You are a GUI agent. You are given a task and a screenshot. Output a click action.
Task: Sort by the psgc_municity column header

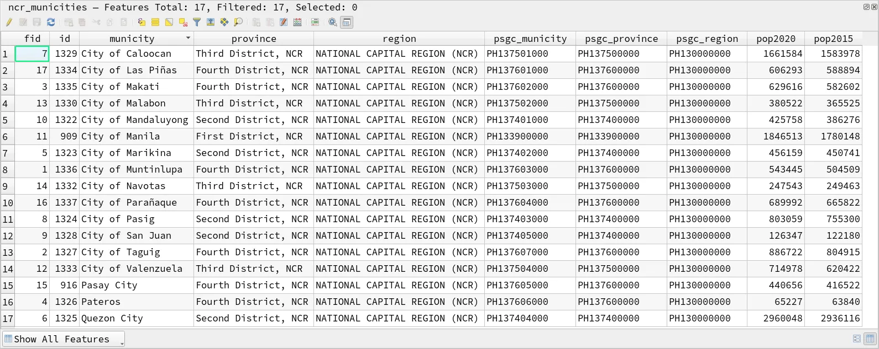(x=530, y=39)
